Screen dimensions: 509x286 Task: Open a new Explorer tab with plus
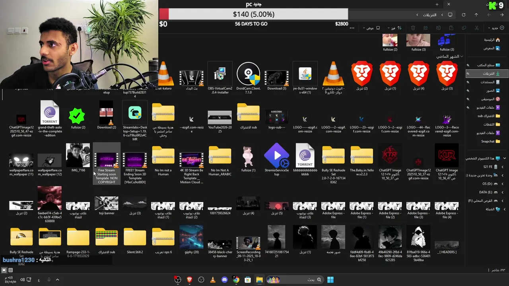click(437, 4)
